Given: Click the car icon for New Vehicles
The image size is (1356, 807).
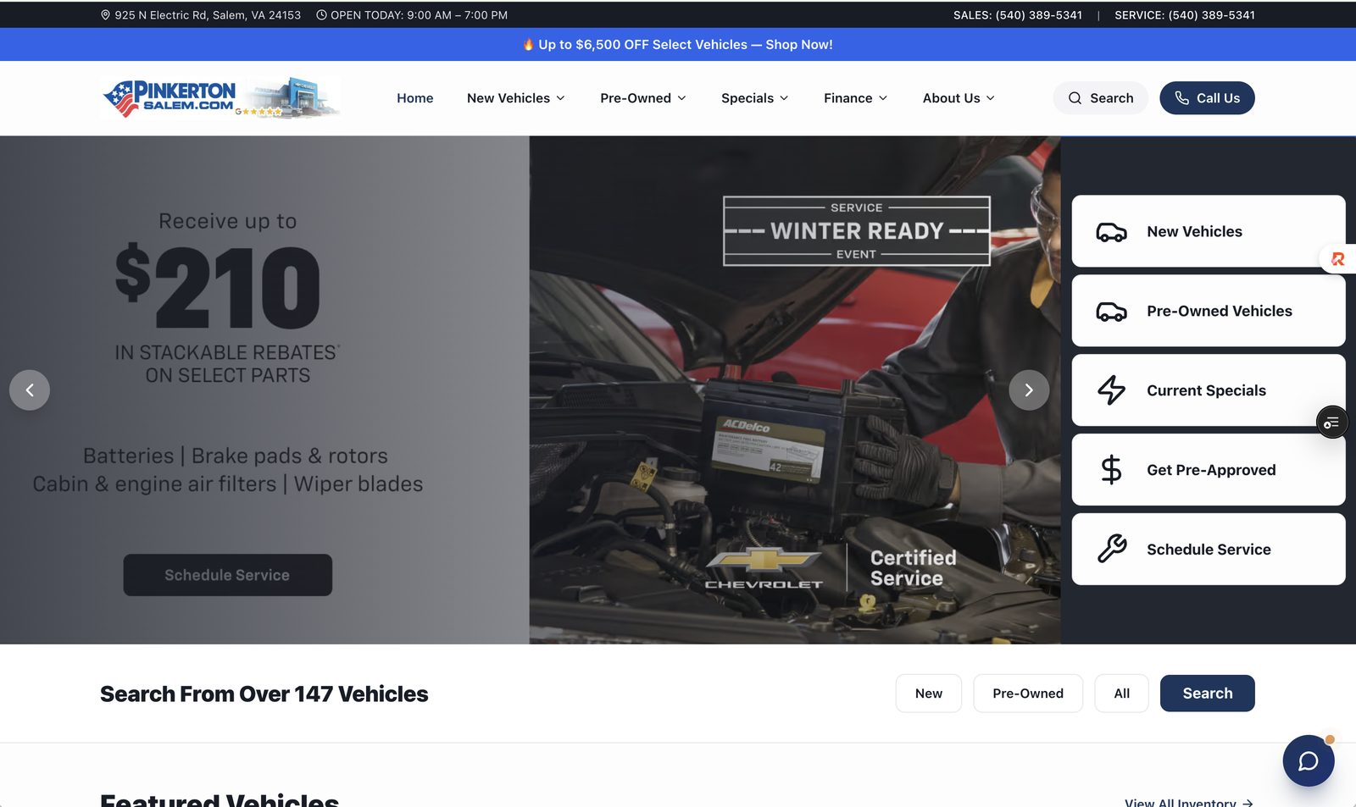Looking at the screenshot, I should 1111,232.
